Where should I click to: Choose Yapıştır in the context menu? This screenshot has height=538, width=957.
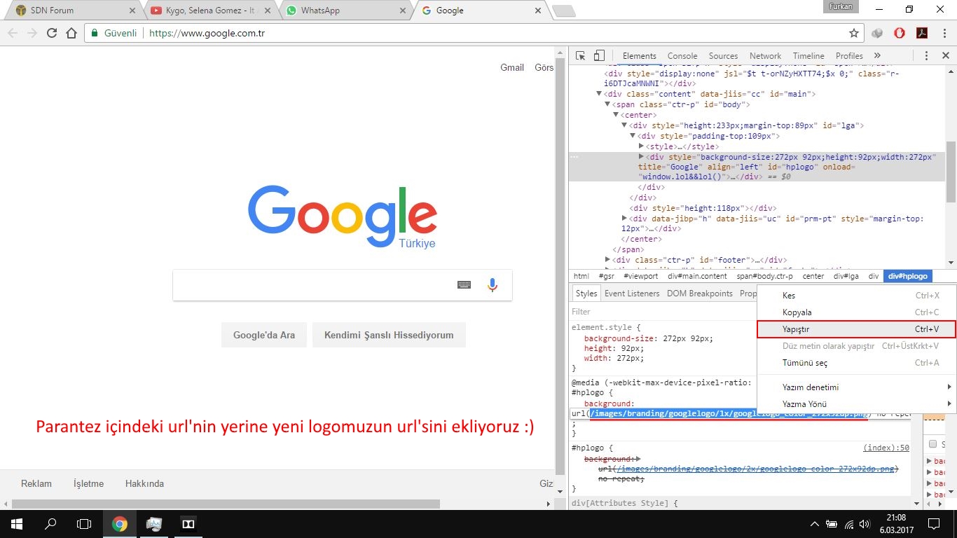856,329
